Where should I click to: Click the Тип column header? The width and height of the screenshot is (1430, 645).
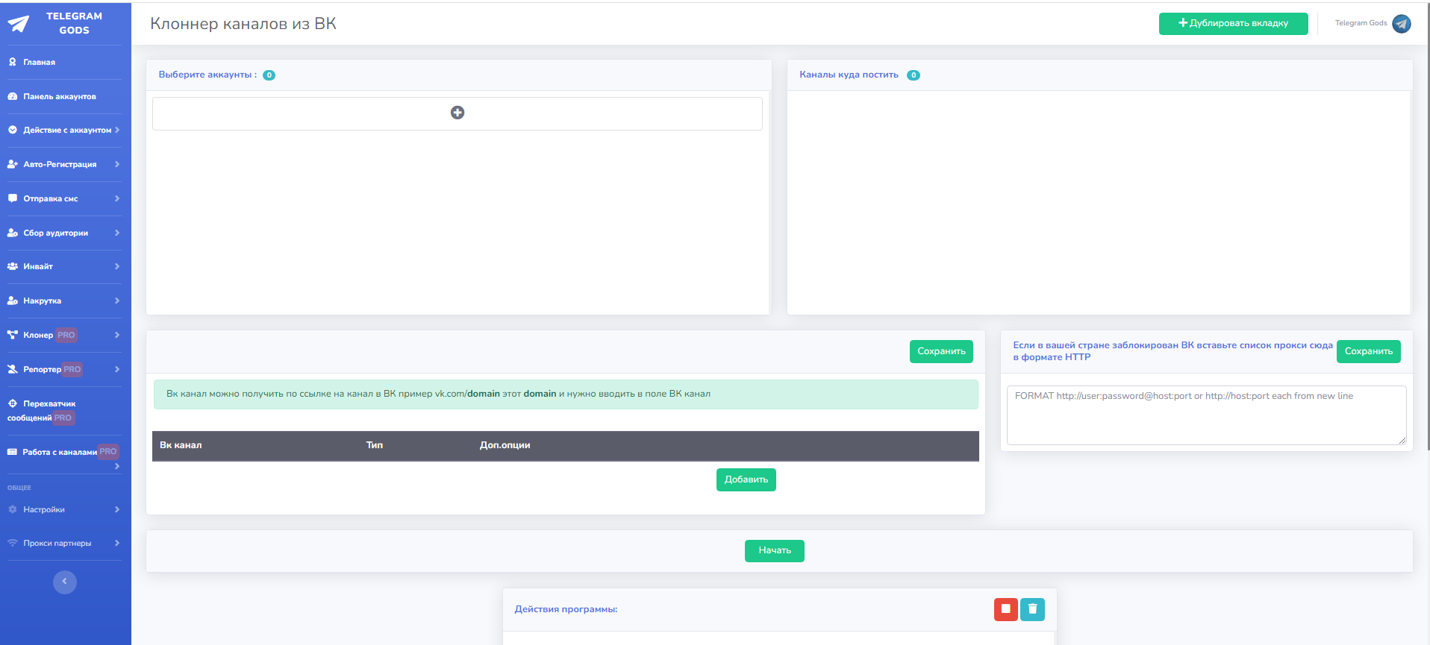pos(375,445)
